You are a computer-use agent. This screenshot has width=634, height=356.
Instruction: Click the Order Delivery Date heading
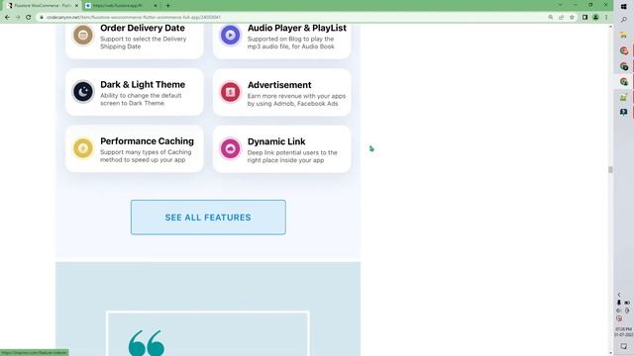pyautogui.click(x=143, y=28)
